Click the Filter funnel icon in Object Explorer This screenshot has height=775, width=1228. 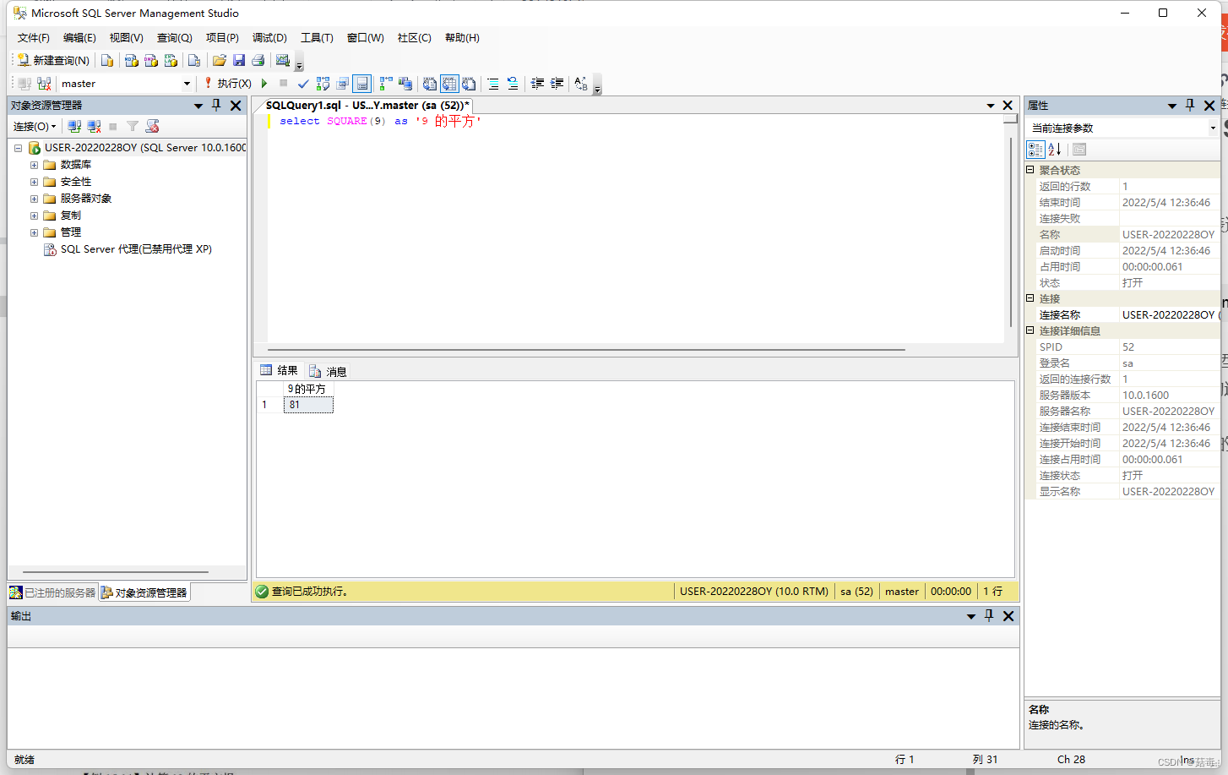click(133, 127)
